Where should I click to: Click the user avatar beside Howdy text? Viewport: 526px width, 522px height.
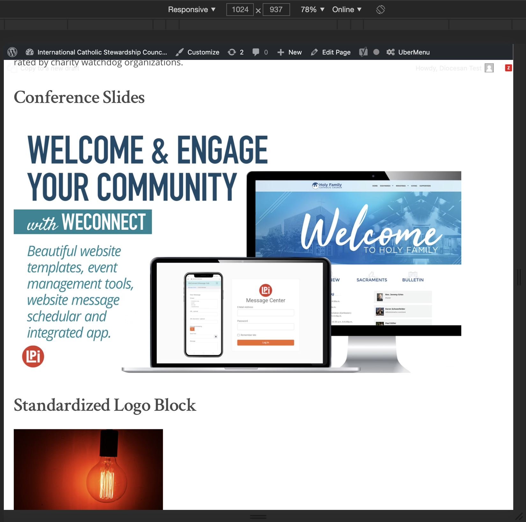pyautogui.click(x=489, y=68)
